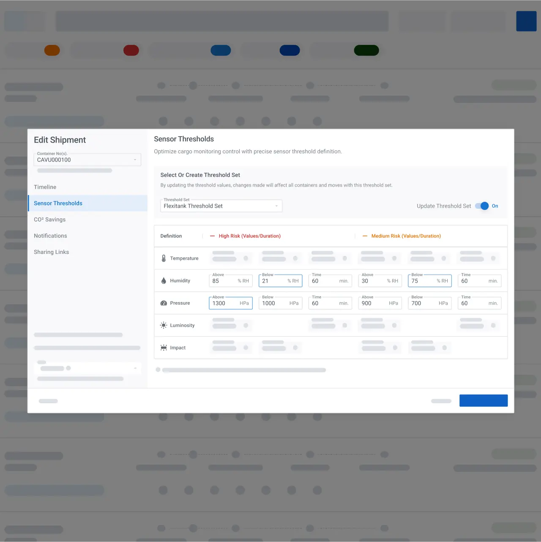The height and width of the screenshot is (542, 541).
Task: Select the navy status pill icon
Action: 290,50
